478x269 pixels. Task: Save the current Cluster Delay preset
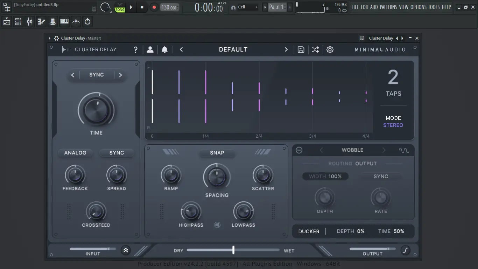click(301, 49)
